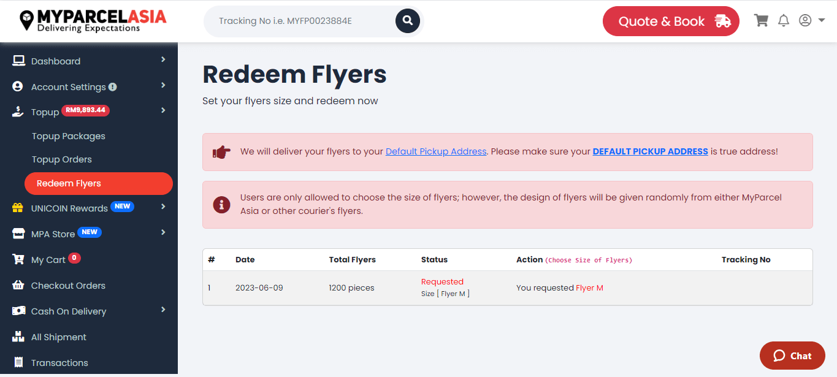The height and width of the screenshot is (377, 837).
Task: Follow the Default Pickup Address link
Action: pyautogui.click(x=436, y=151)
